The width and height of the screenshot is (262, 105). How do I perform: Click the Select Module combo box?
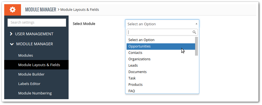(x=162, y=24)
